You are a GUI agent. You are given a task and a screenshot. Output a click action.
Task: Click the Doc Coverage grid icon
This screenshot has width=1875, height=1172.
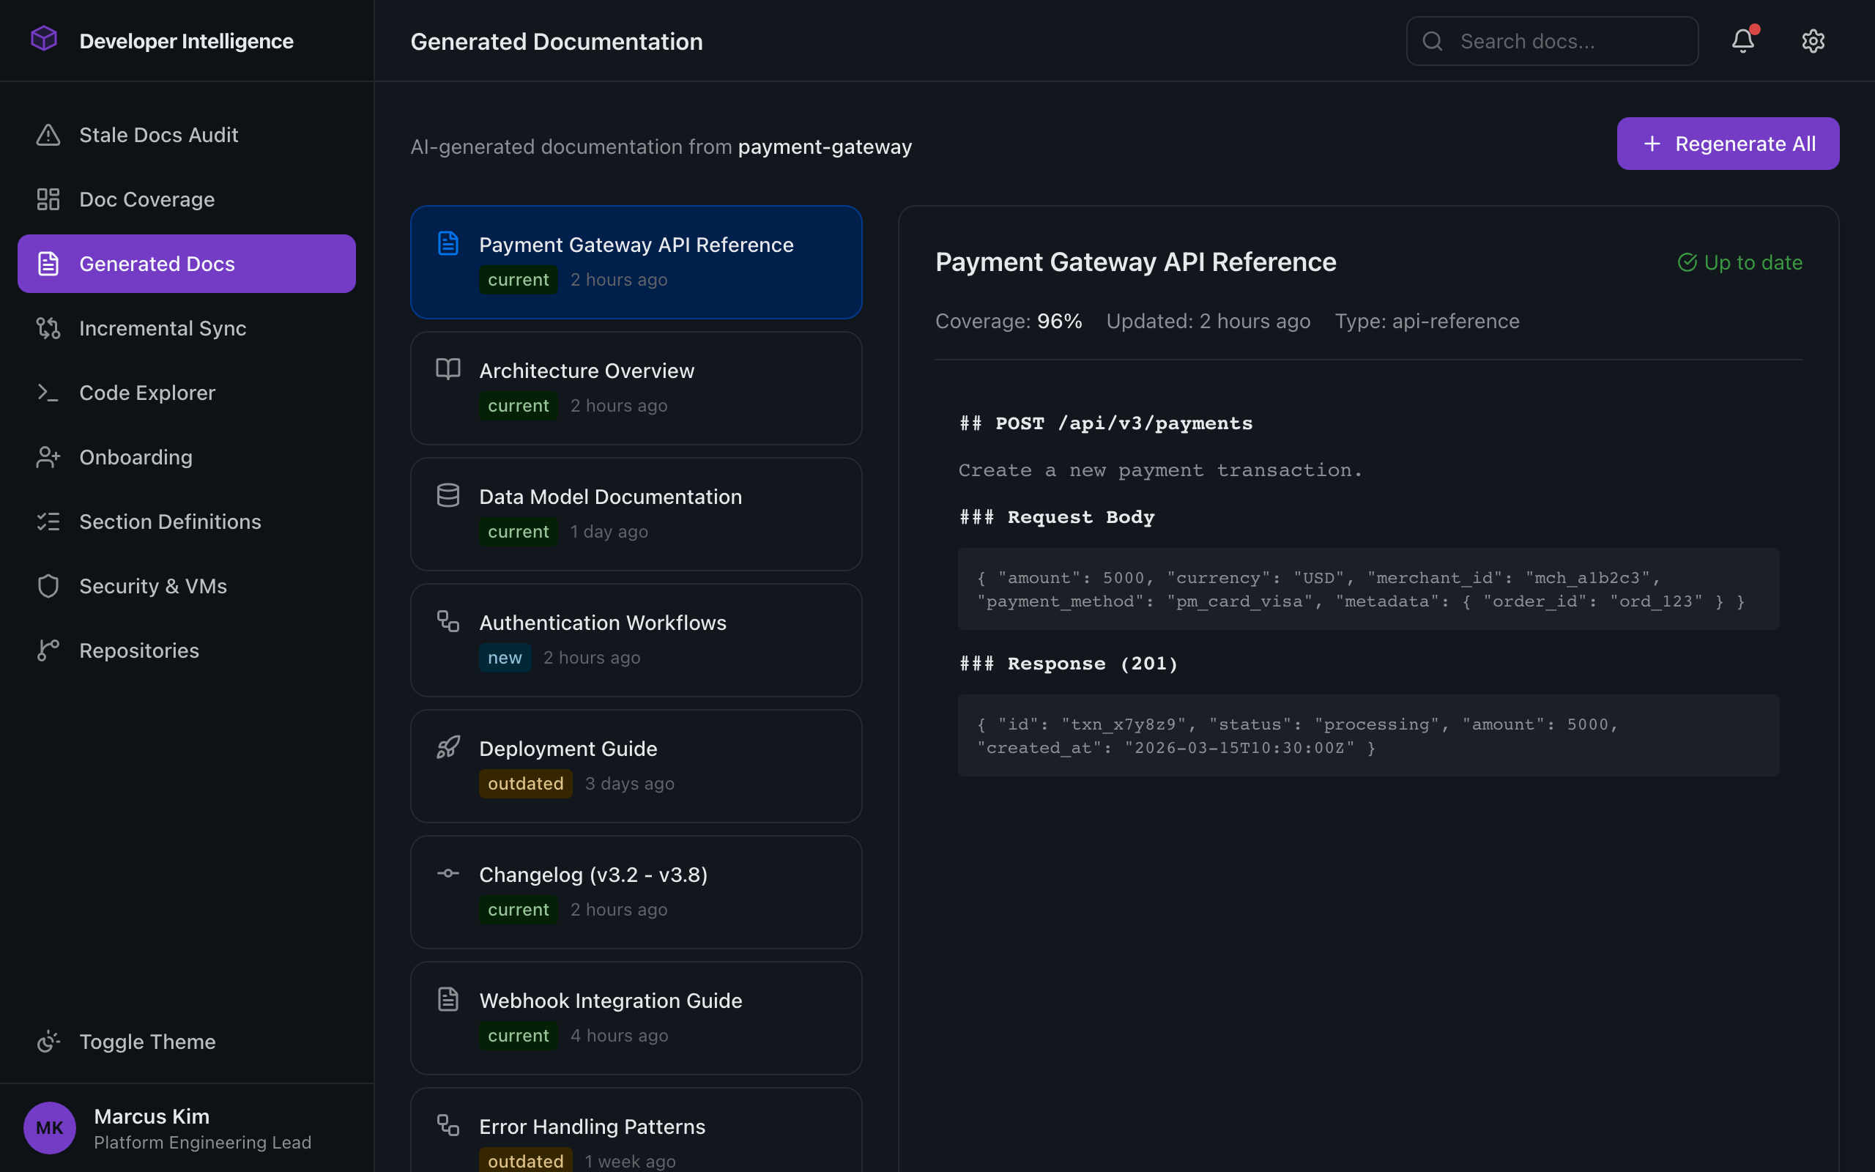coord(49,199)
